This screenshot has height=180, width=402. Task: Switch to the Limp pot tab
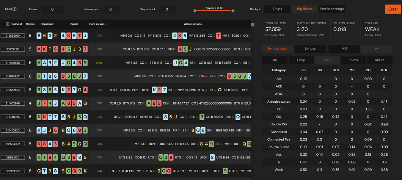click(x=301, y=60)
